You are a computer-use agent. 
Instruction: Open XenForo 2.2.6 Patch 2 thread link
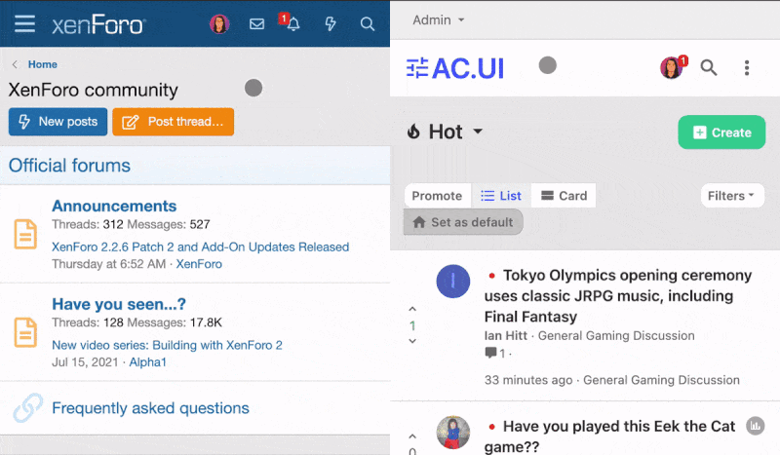[x=201, y=246]
